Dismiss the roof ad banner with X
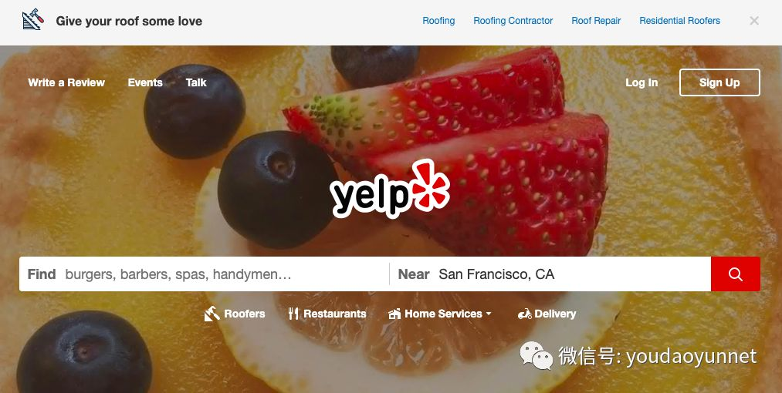782x393 pixels. tap(754, 21)
